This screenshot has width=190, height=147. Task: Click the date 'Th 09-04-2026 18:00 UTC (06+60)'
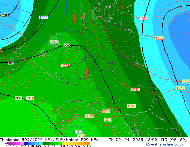148,140
